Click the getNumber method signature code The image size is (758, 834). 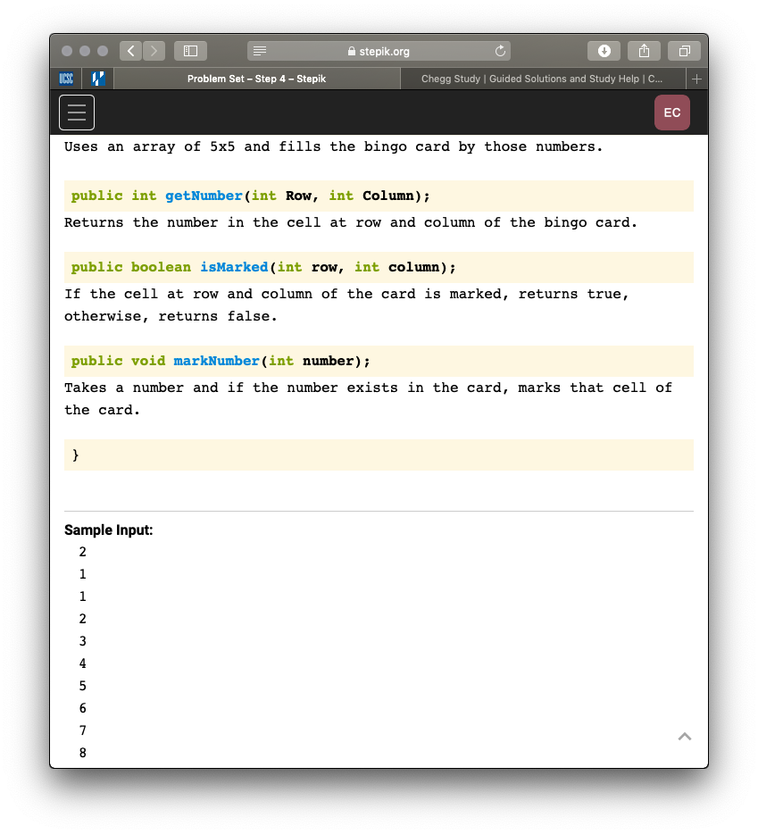point(251,196)
